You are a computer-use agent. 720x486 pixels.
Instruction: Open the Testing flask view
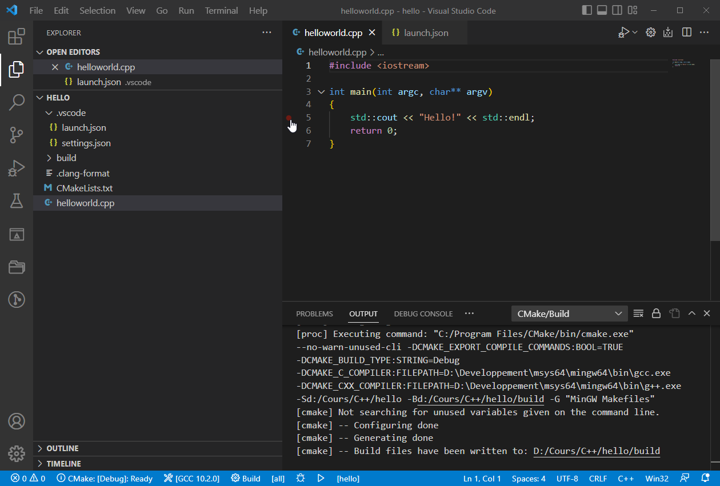click(16, 200)
